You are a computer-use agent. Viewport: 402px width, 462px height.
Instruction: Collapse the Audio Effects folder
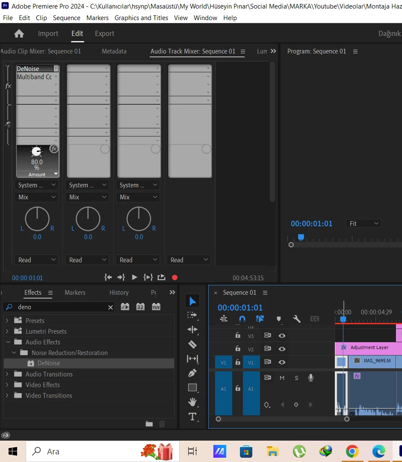point(8,342)
